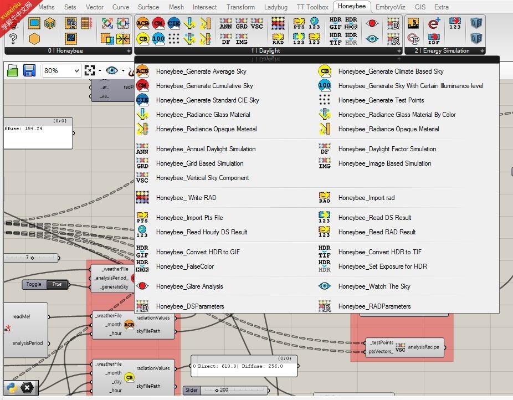513x400 pixels.
Task: Open the GIS tab
Action: [x=420, y=7]
